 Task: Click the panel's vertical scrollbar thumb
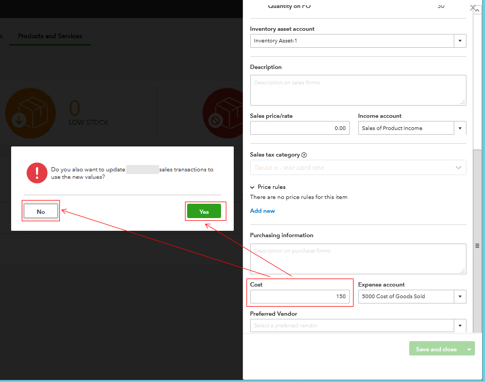[x=477, y=241]
